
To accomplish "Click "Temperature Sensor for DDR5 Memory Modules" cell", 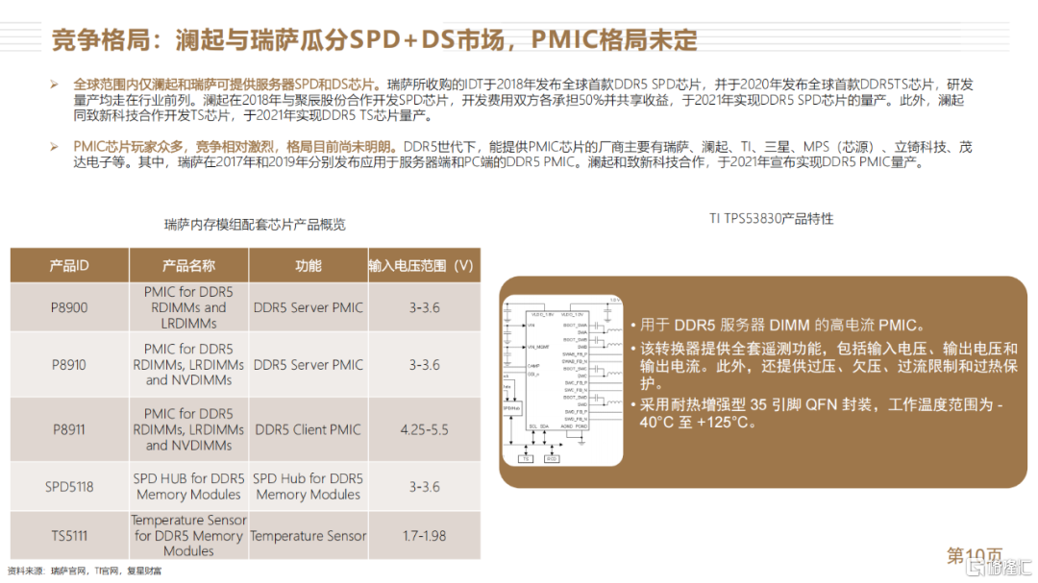I will (188, 535).
